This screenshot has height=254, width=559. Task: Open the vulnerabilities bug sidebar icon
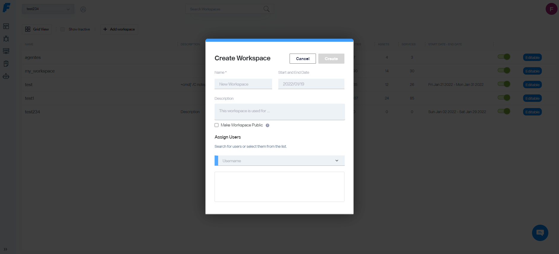pos(6,39)
